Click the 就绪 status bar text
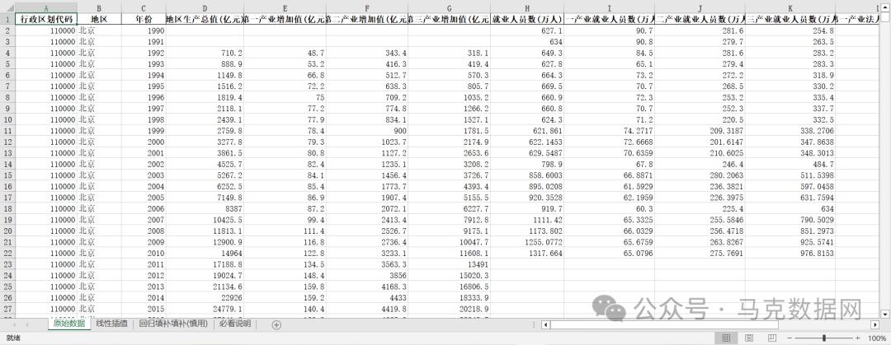The image size is (891, 345). pyautogui.click(x=13, y=338)
